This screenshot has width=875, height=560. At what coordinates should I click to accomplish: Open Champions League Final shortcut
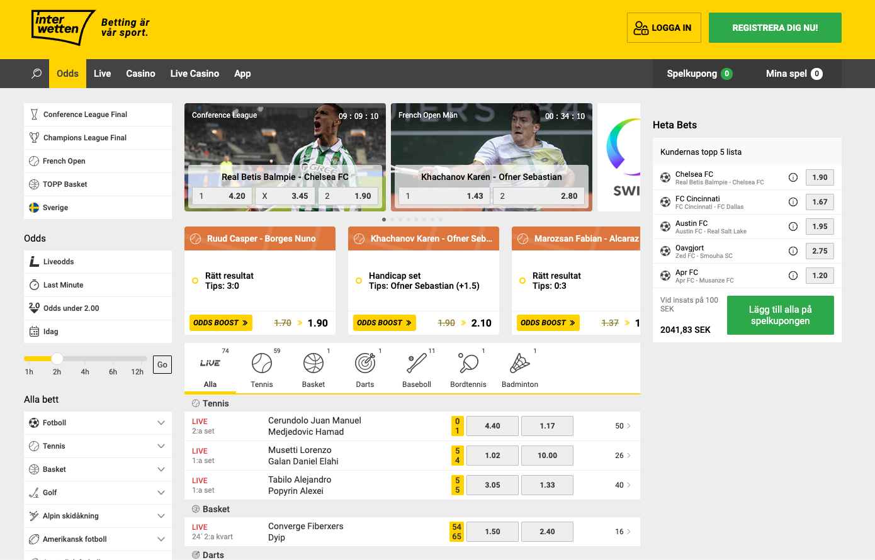tap(98, 138)
